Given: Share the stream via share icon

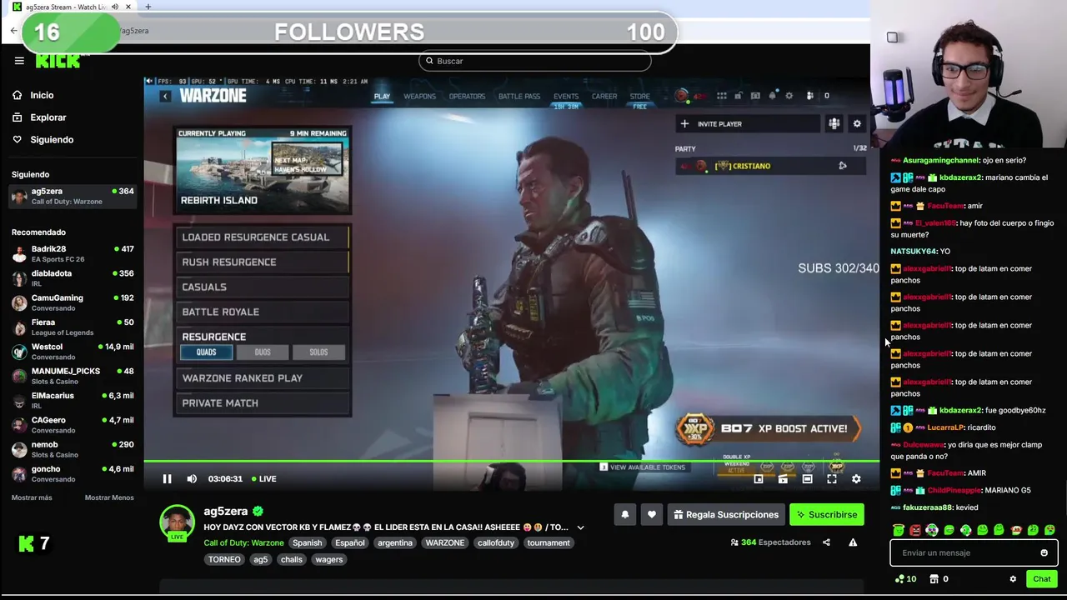Looking at the screenshot, I should (x=826, y=542).
